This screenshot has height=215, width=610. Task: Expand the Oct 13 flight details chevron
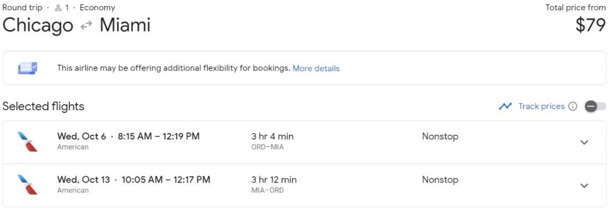pyautogui.click(x=584, y=186)
